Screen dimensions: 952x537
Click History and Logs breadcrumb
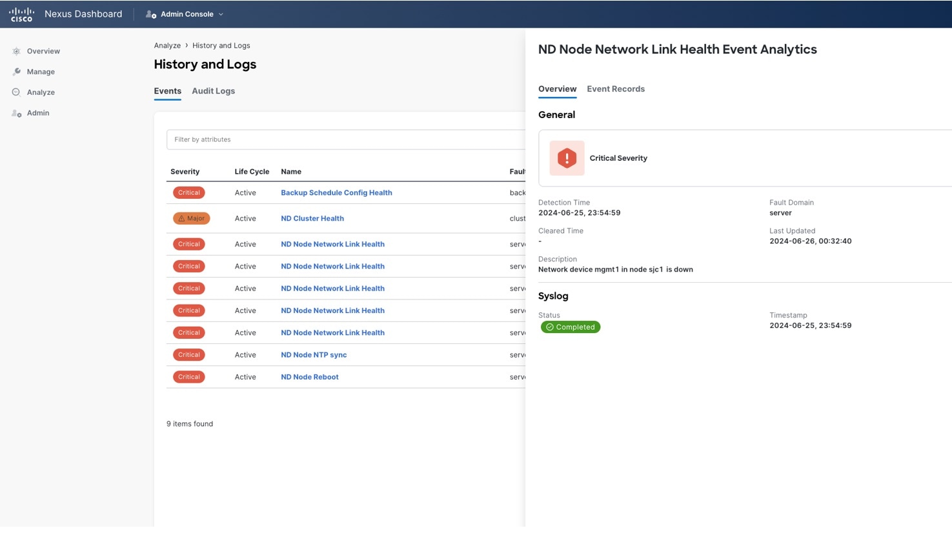pyautogui.click(x=221, y=45)
